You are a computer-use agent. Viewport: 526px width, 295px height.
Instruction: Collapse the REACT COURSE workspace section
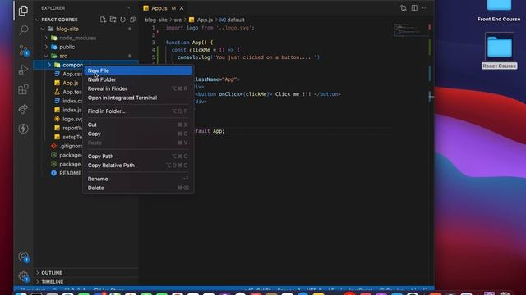[x=38, y=20]
